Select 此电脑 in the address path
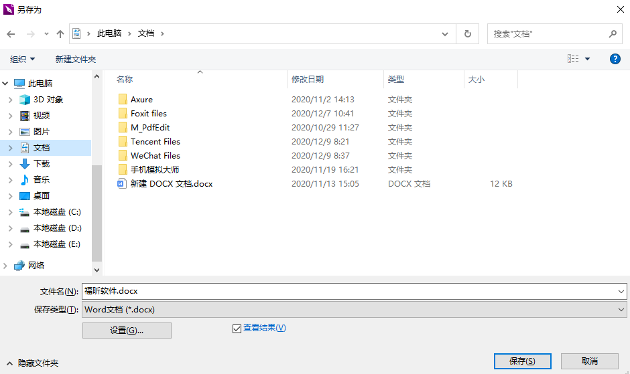Image resolution: width=630 pixels, height=374 pixels. coord(109,33)
